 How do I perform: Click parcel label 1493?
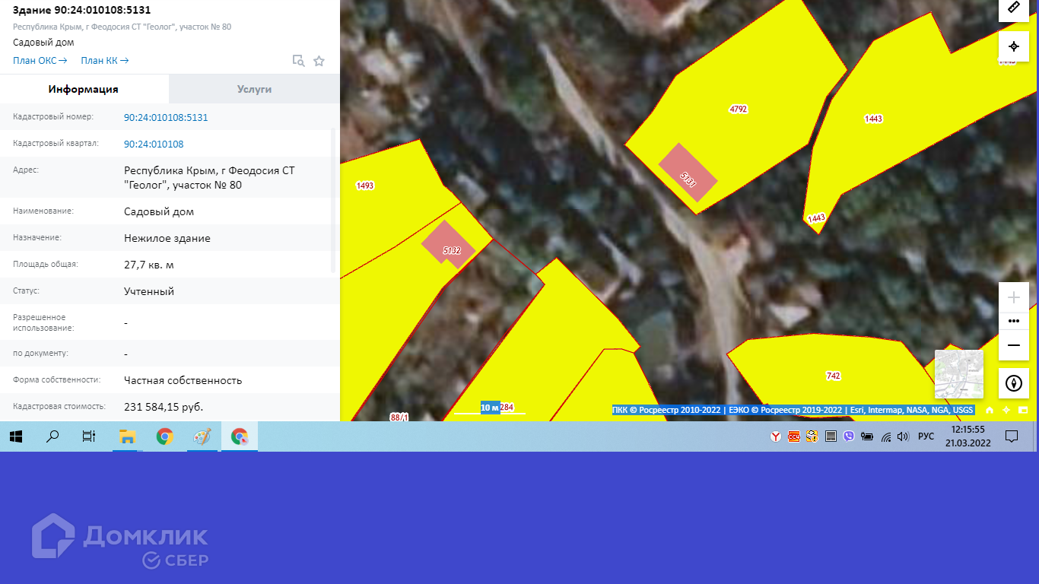[x=365, y=186]
